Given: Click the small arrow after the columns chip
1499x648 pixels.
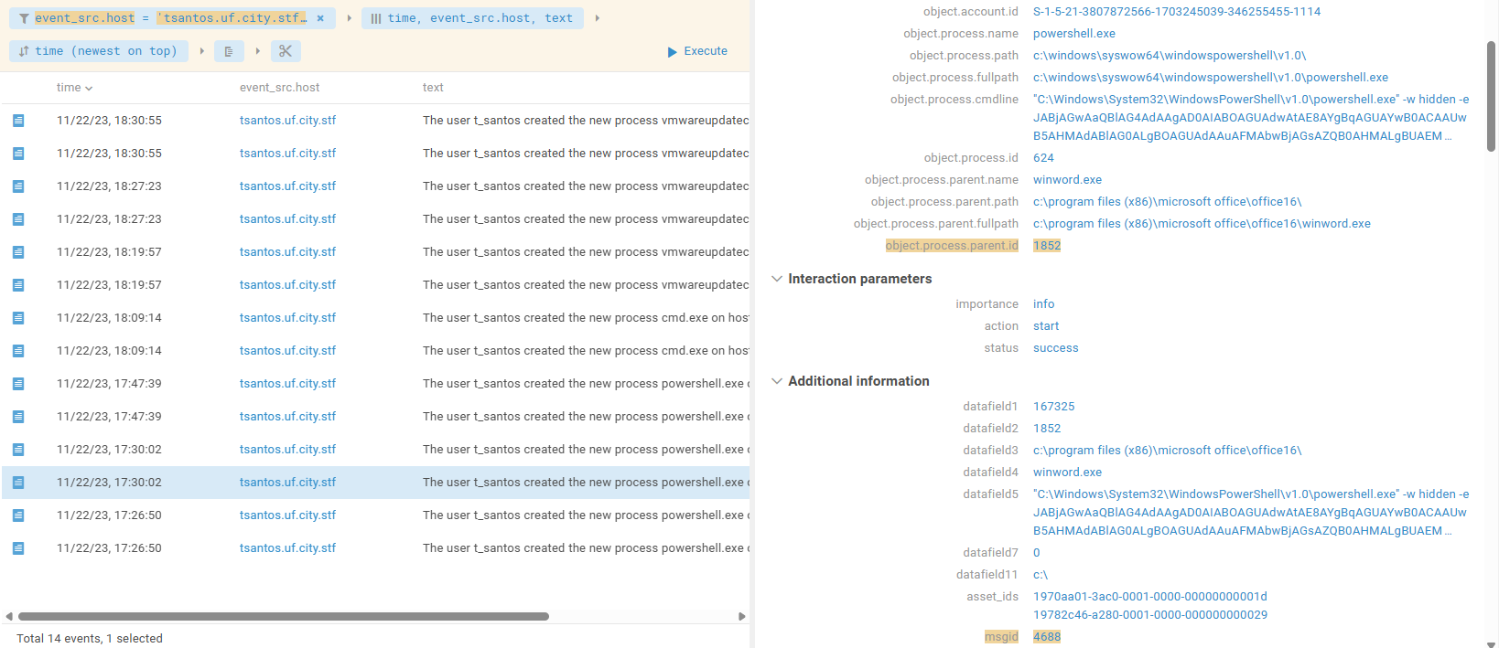Looking at the screenshot, I should point(597,18).
